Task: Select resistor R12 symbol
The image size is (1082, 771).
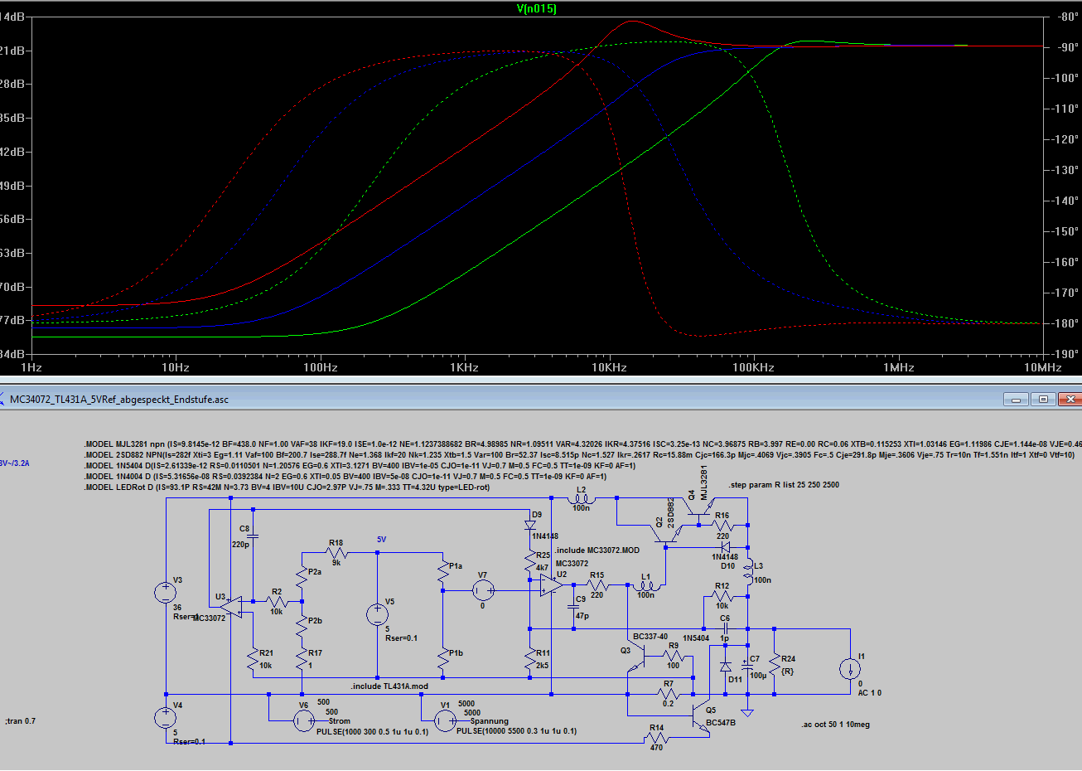Action: click(x=722, y=595)
